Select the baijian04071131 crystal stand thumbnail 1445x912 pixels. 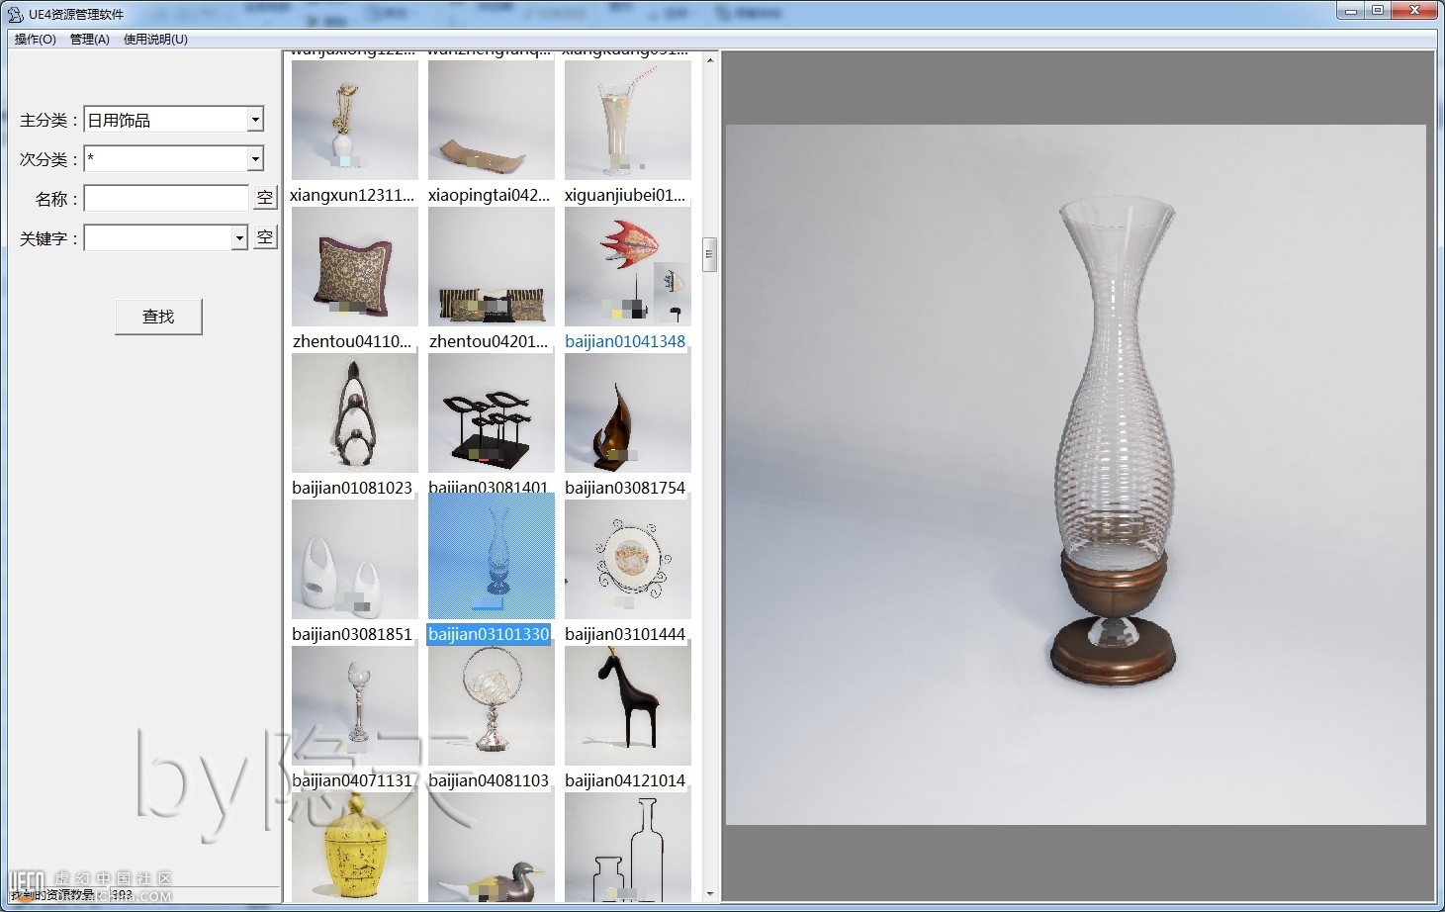click(x=355, y=705)
